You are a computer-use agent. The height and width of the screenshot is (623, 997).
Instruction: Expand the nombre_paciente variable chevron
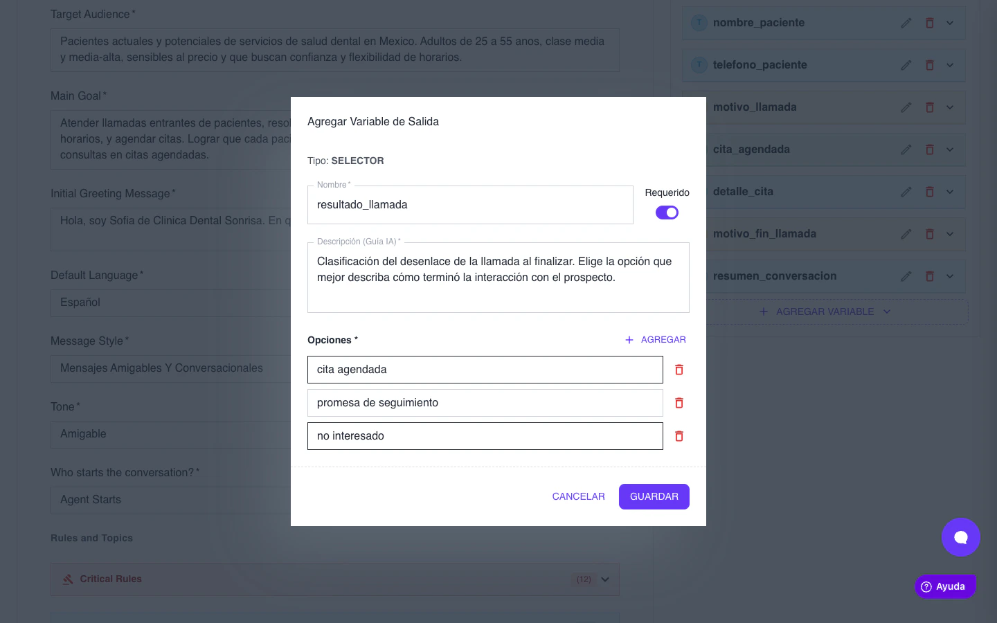click(950, 23)
